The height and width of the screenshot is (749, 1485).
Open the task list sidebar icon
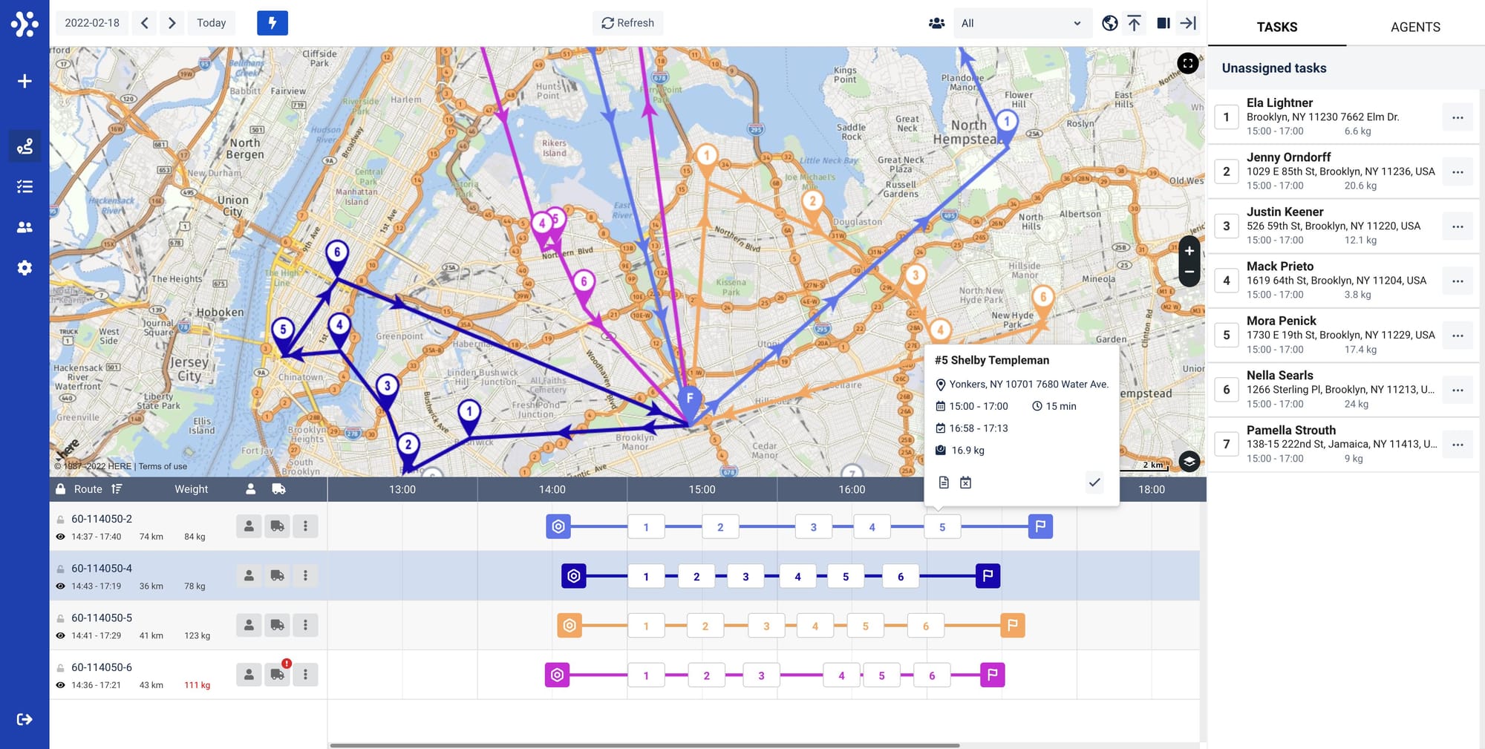point(25,186)
